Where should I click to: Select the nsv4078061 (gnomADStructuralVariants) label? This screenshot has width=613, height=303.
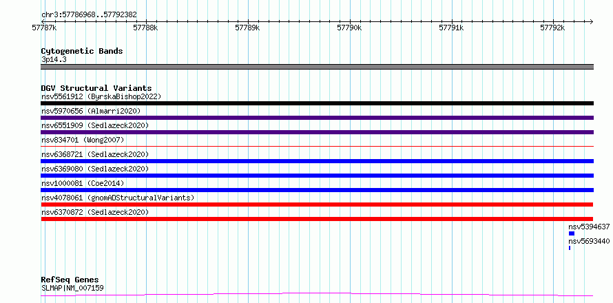point(118,198)
